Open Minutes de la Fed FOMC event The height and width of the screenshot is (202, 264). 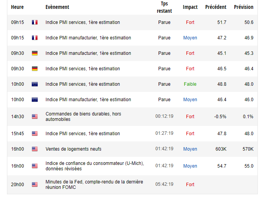click(94, 185)
